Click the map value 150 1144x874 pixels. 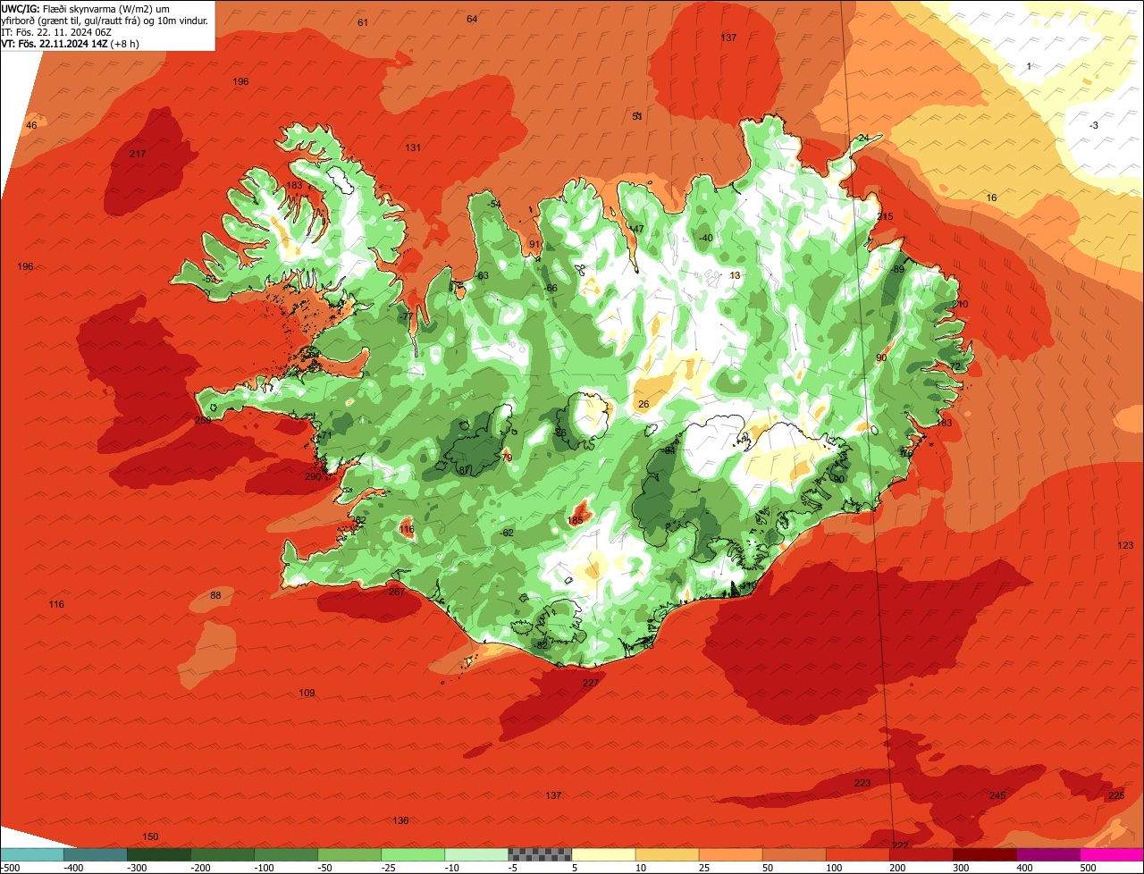pyautogui.click(x=150, y=836)
